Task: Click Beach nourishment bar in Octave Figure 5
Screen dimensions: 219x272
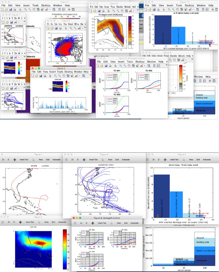Action: point(176,205)
